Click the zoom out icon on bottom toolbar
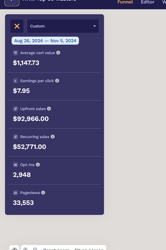166x250 pixels. pyautogui.click(x=35, y=248)
